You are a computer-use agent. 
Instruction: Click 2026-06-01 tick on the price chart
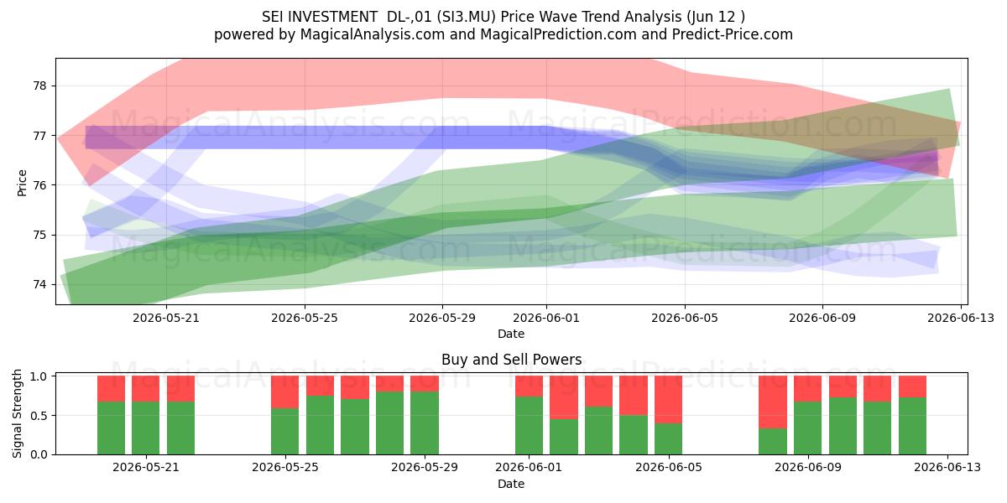(x=547, y=318)
